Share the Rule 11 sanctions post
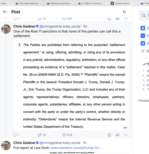The width and height of the screenshot is (149, 154). (118, 135)
